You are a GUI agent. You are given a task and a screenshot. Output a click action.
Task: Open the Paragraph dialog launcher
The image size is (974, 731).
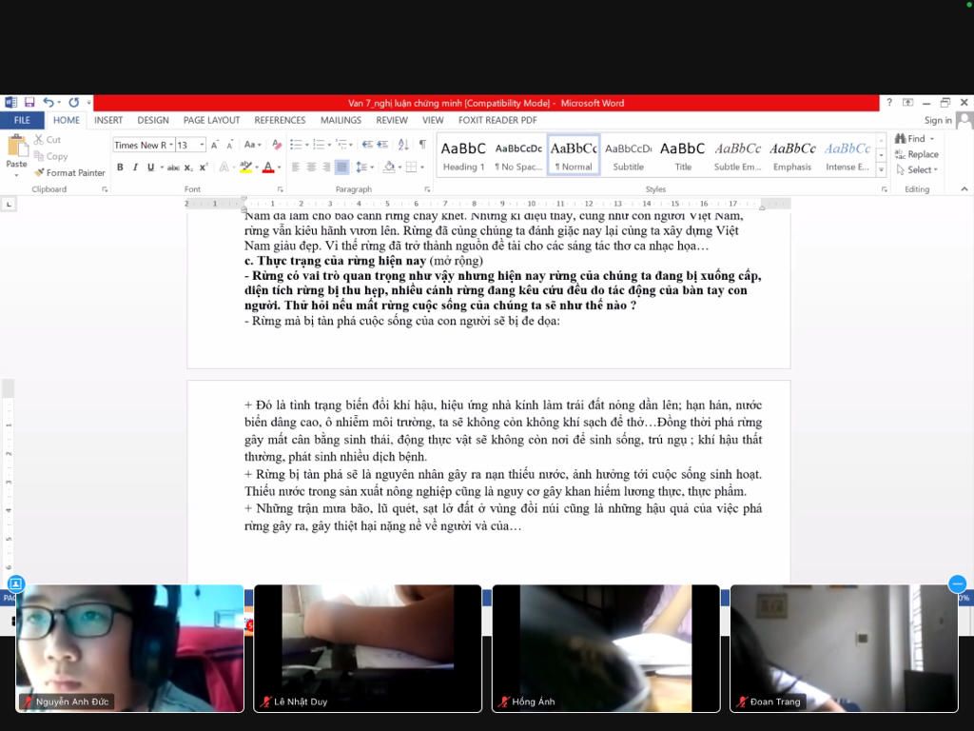coord(427,189)
